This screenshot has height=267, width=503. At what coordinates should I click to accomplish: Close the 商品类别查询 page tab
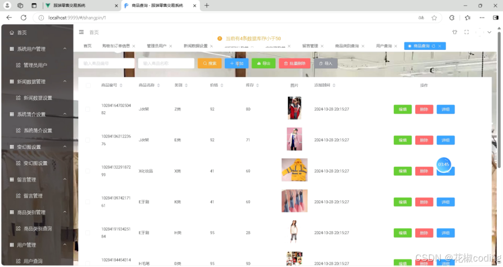click(x=363, y=46)
